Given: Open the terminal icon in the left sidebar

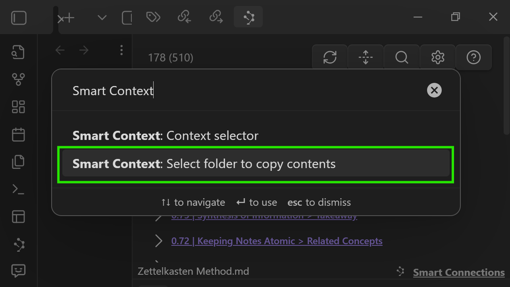Looking at the screenshot, I should pos(18,189).
